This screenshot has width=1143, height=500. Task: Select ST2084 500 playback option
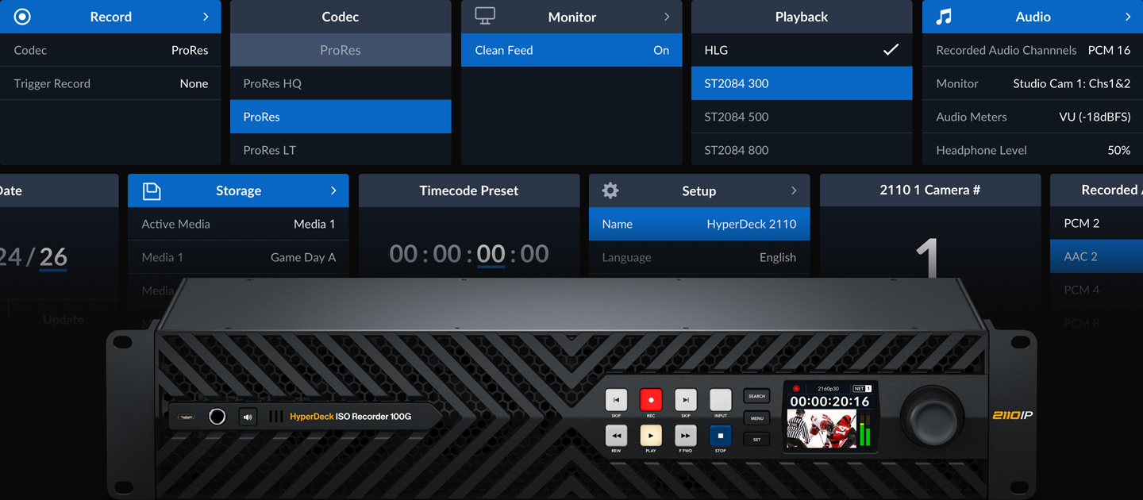pyautogui.click(x=801, y=116)
